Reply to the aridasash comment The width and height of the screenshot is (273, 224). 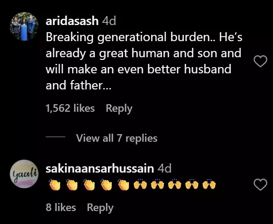click(119, 109)
